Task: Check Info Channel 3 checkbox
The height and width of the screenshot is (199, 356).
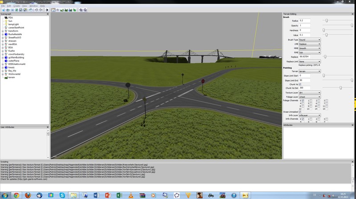Action: [327, 119]
